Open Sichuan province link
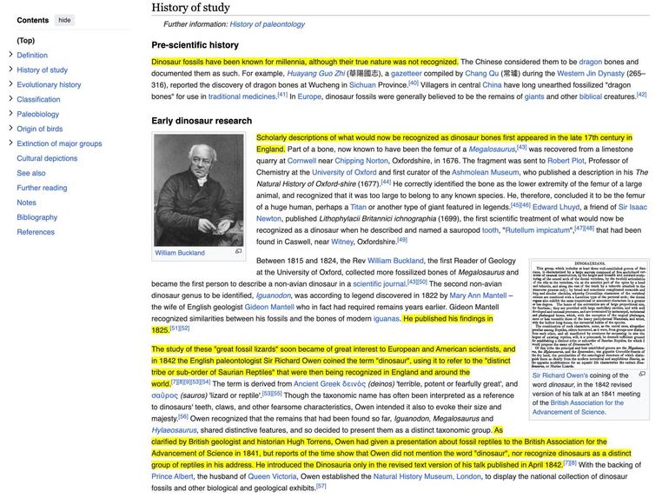The width and height of the screenshot is (662, 498). coord(362,85)
